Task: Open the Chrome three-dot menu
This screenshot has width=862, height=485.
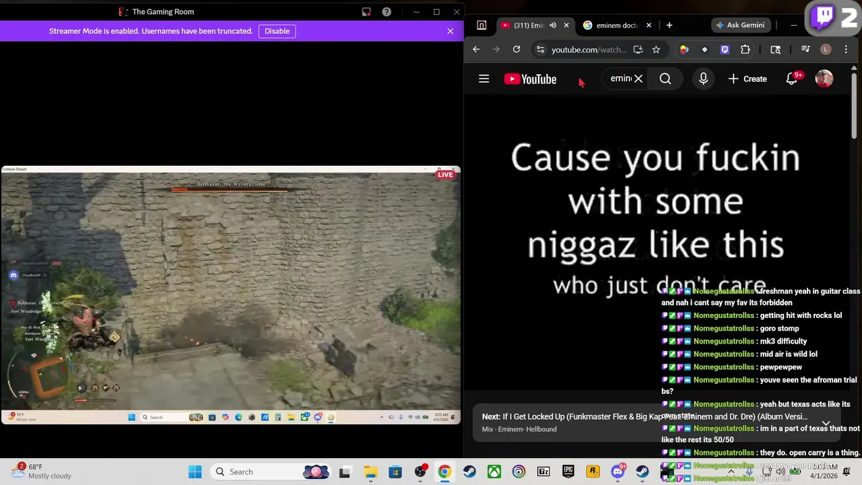Action: [846, 49]
